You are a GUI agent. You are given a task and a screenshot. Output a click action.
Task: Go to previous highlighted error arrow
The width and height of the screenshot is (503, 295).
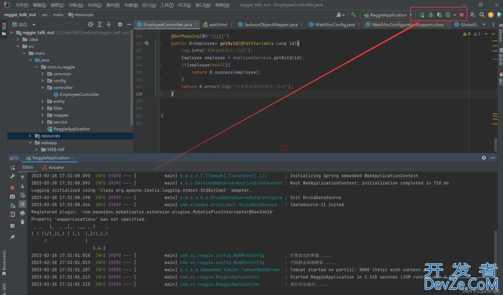pyautogui.click(x=486, y=34)
